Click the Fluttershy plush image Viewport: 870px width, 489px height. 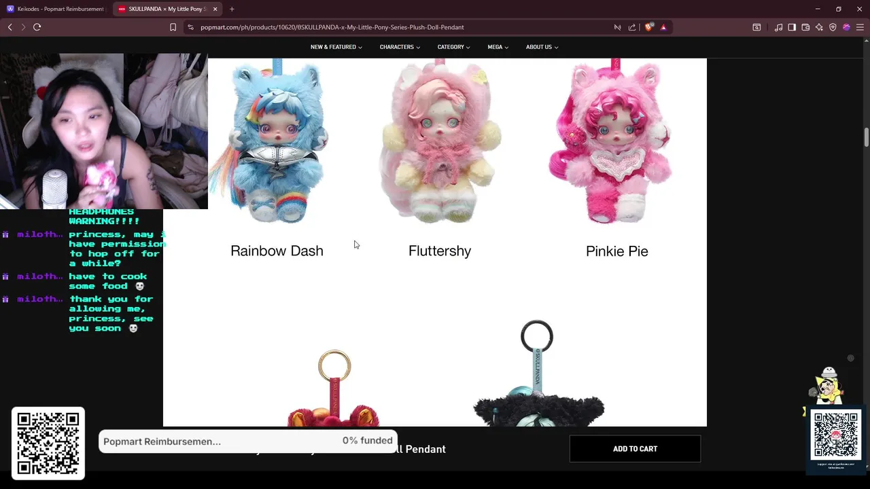440,141
